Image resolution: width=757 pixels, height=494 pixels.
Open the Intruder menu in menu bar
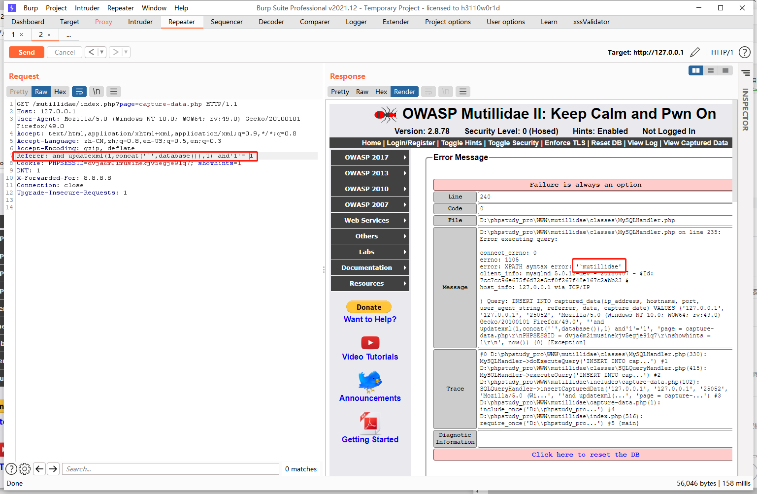click(87, 8)
